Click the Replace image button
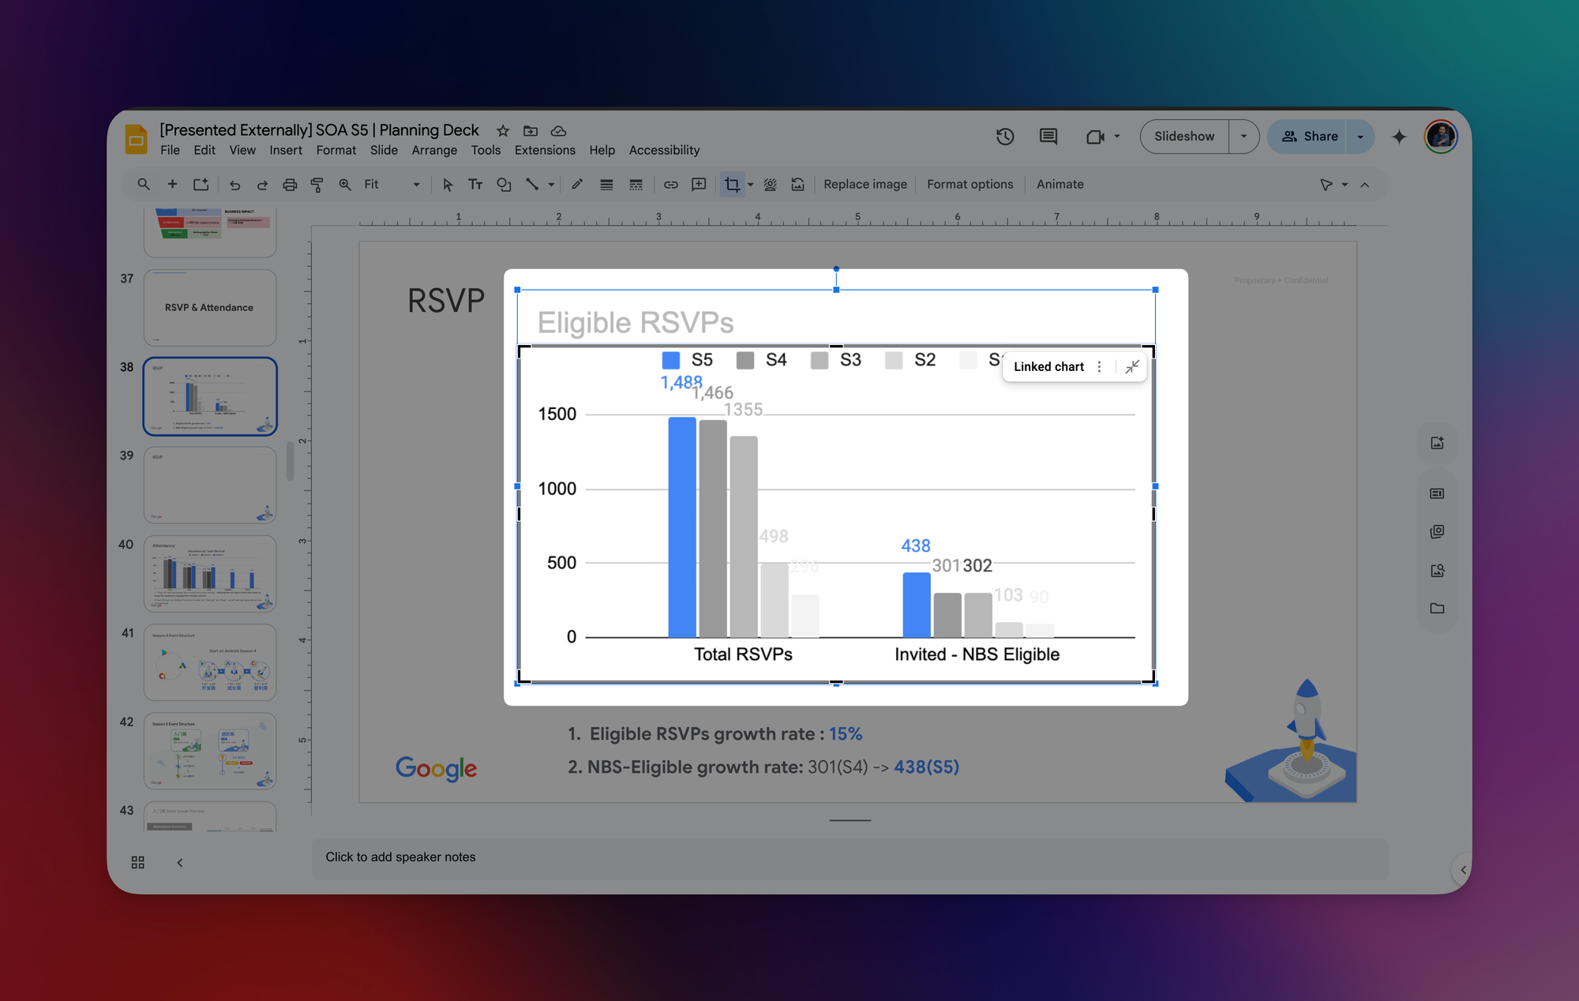The image size is (1579, 1001). pyautogui.click(x=865, y=185)
